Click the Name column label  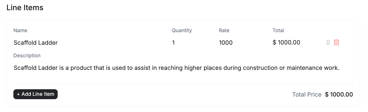tap(20, 30)
